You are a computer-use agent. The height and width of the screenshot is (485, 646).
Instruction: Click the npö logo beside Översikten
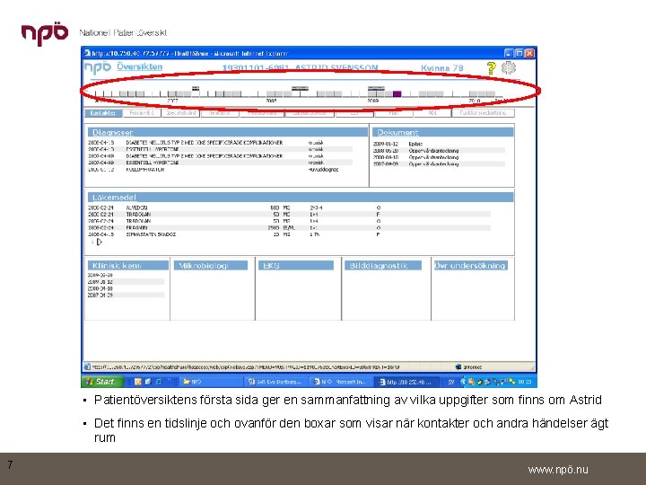(x=98, y=67)
